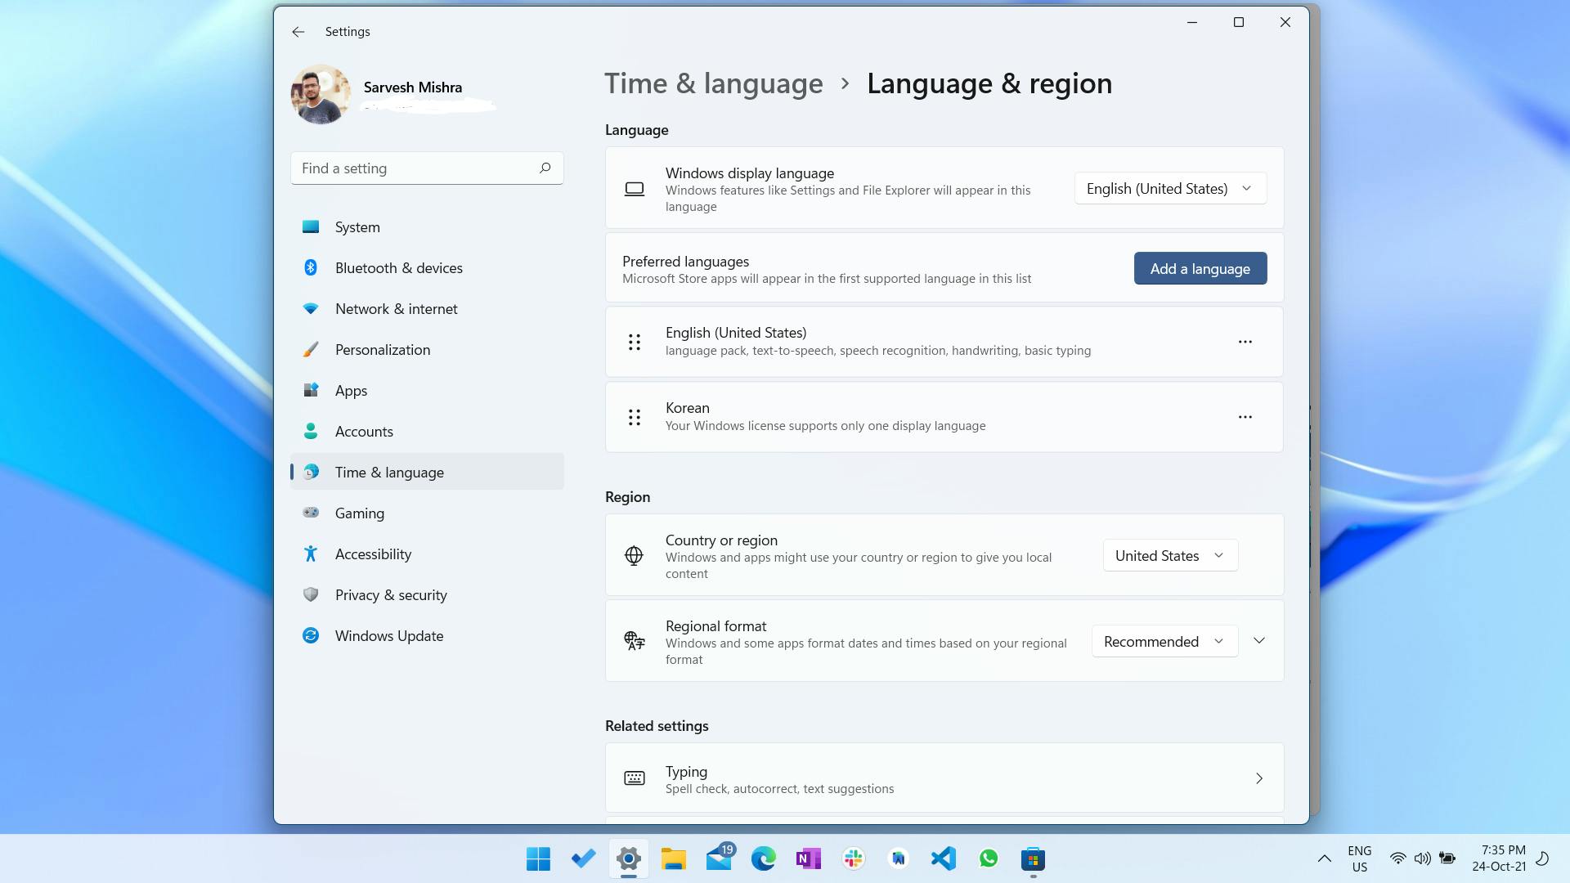The height and width of the screenshot is (883, 1570).
Task: Expand Korean language options
Action: pyautogui.click(x=1245, y=416)
